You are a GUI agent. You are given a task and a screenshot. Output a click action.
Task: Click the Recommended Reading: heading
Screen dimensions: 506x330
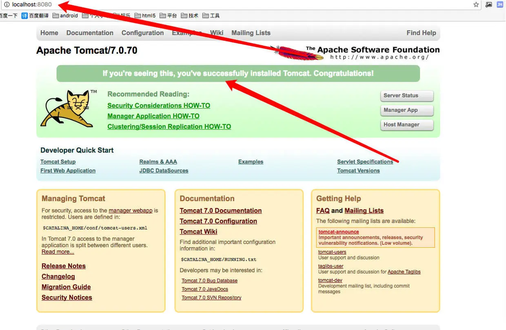click(149, 94)
